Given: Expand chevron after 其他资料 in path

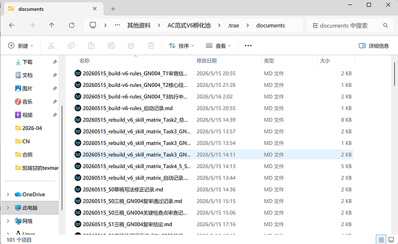Looking at the screenshot, I should (x=159, y=25).
